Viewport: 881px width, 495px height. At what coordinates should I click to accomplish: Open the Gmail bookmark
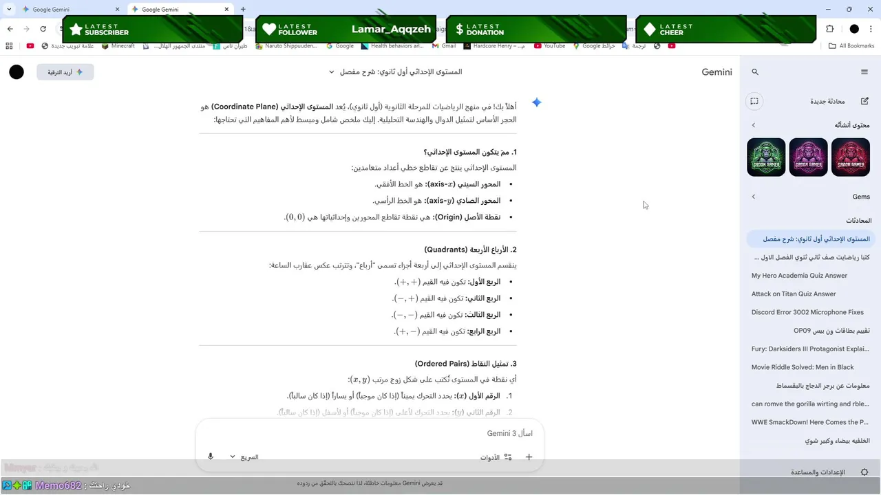coord(444,46)
